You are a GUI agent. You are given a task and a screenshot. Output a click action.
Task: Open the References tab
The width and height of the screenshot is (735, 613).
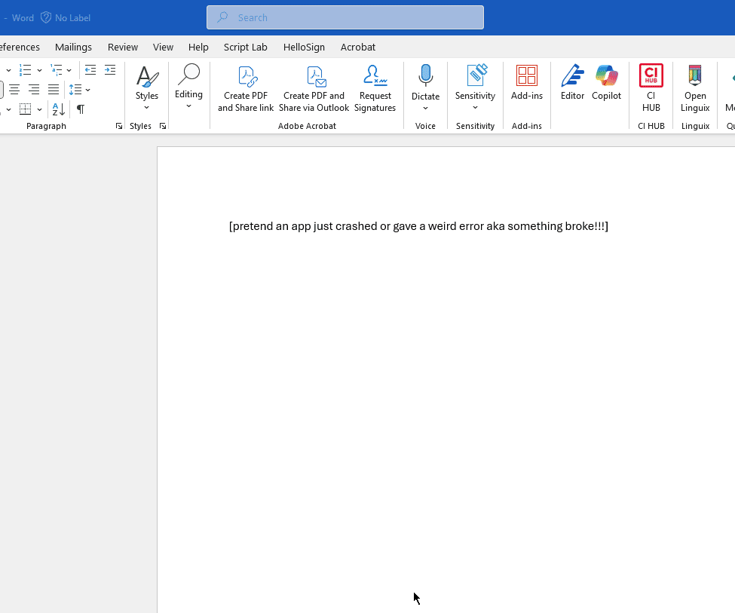click(x=20, y=48)
